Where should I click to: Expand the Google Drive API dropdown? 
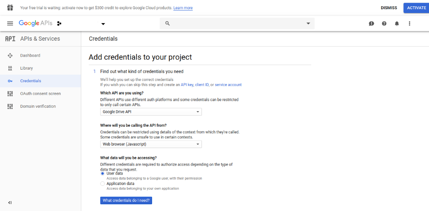click(151, 112)
